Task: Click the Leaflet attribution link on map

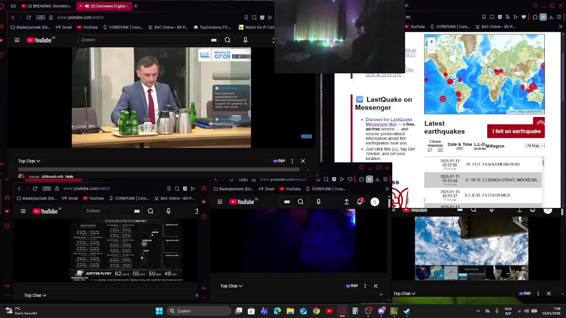Action: pos(512,112)
